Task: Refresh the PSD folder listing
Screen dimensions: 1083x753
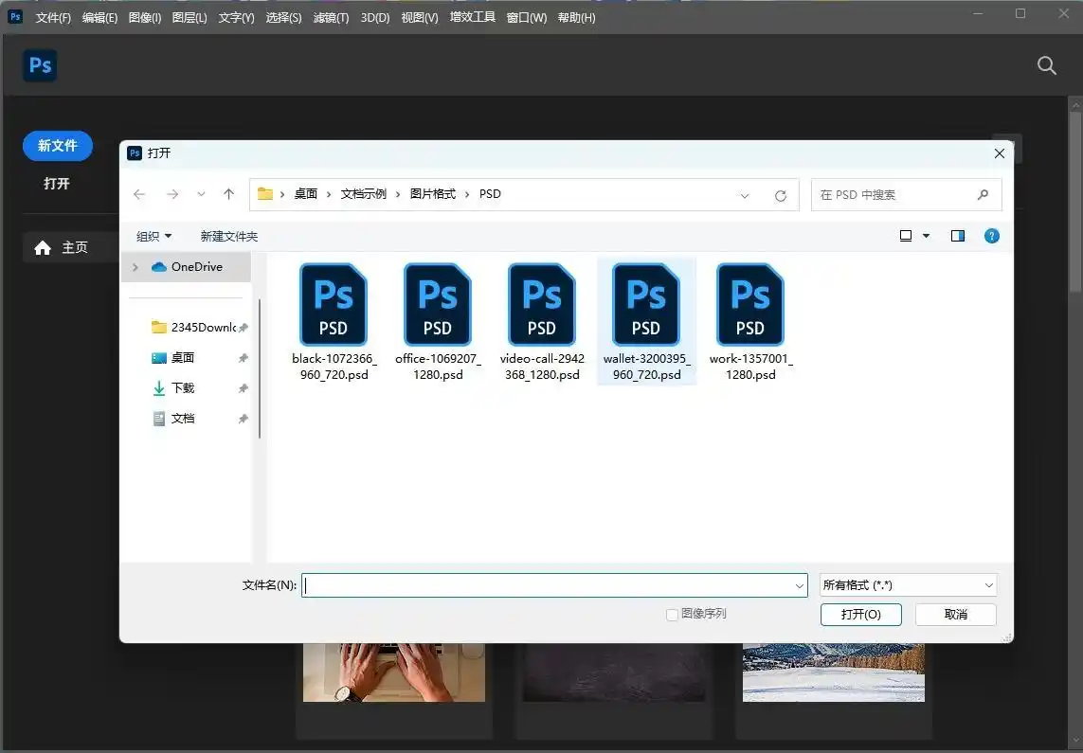Action: [x=781, y=195]
